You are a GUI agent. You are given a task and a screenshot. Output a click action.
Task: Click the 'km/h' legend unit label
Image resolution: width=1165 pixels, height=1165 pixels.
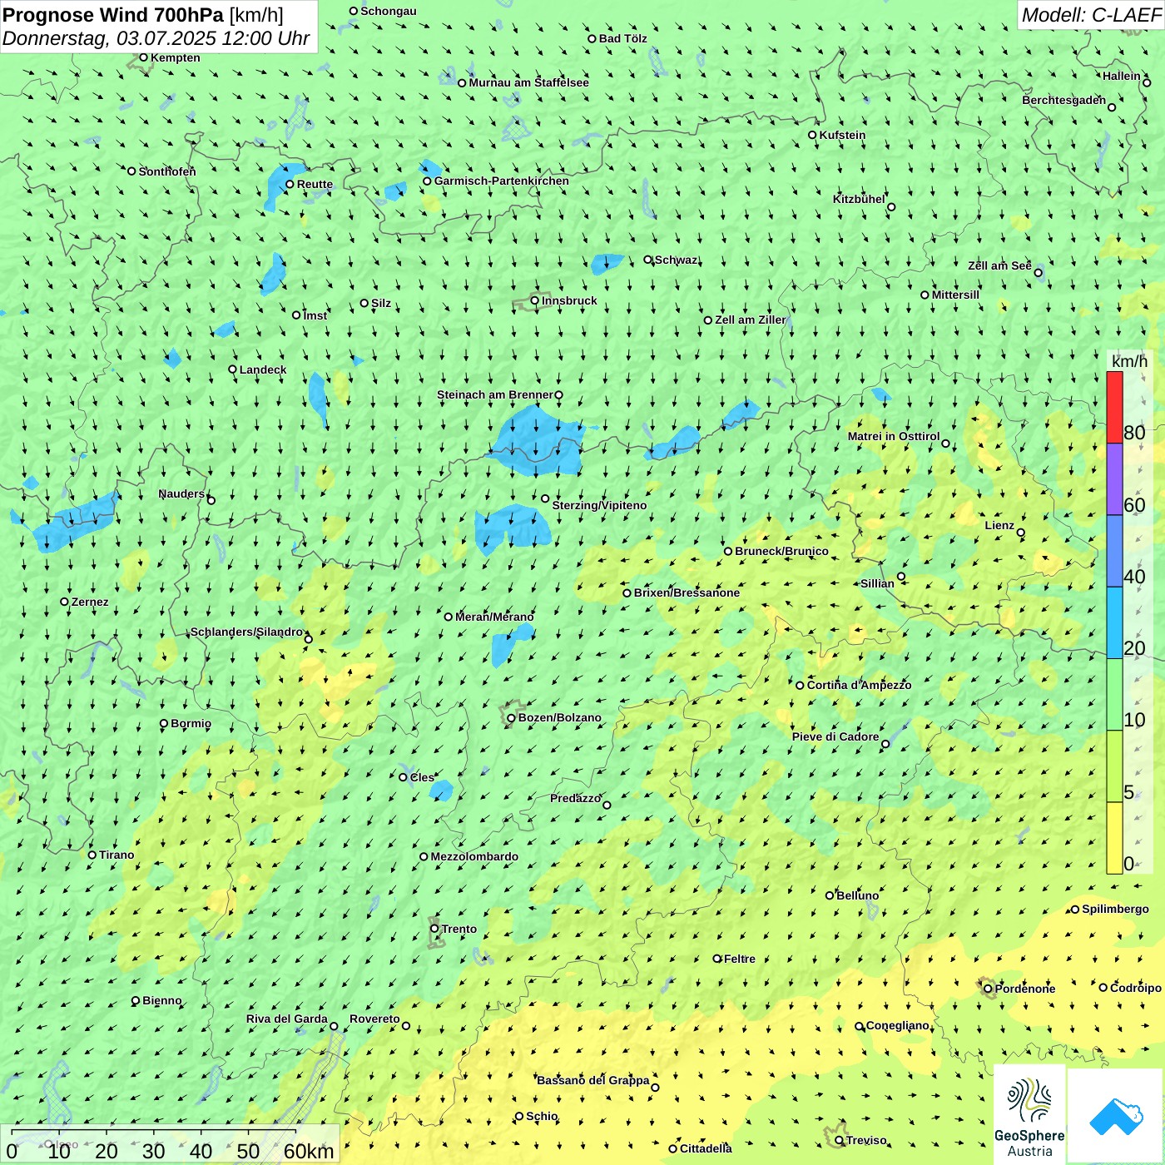tap(1129, 360)
